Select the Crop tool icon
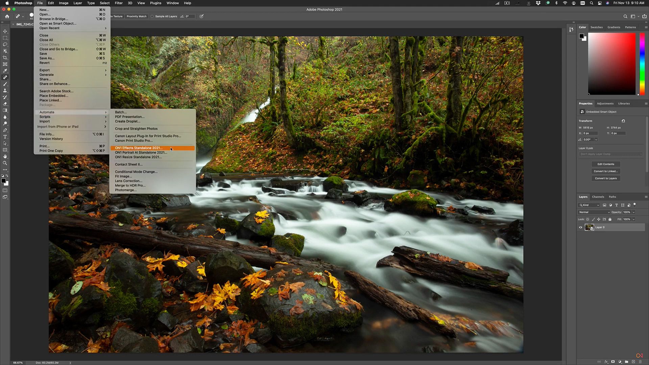 click(5, 57)
